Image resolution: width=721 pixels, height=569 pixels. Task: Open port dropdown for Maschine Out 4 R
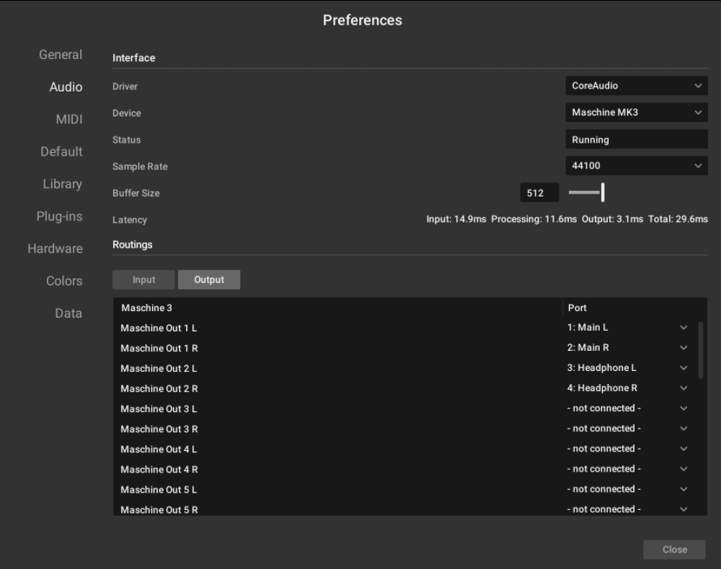627,469
